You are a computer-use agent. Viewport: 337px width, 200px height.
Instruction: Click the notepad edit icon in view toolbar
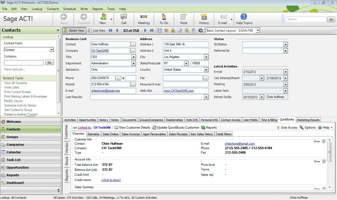pyautogui.click(x=180, y=31)
